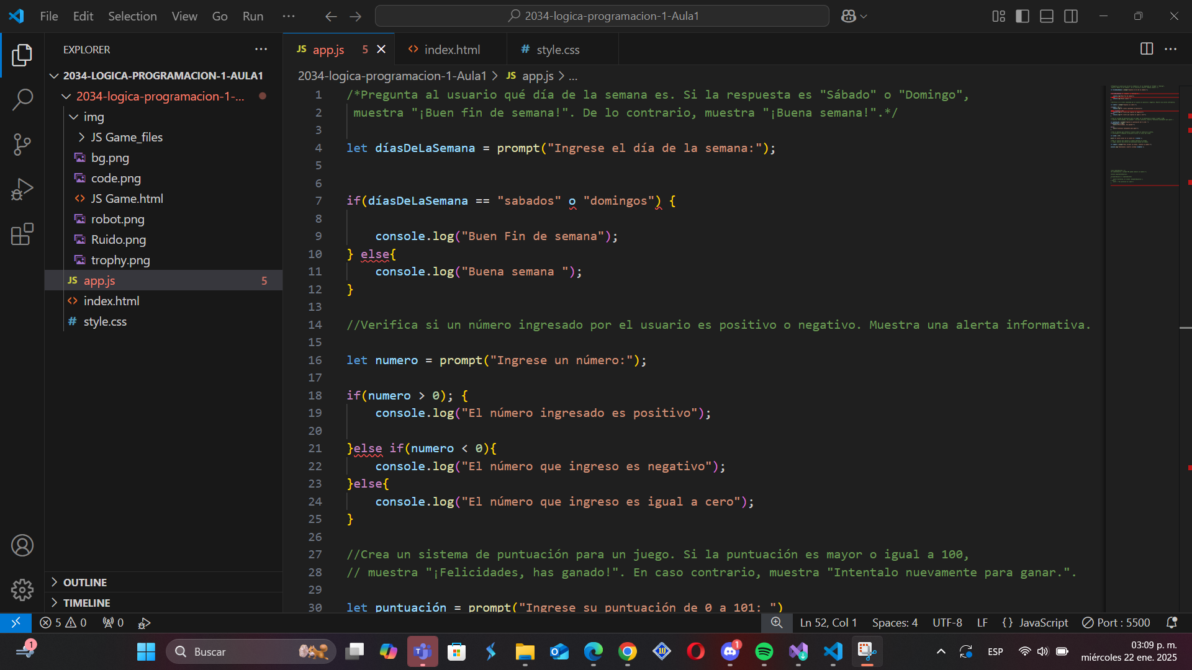Collapse the 2034-LOGICA-PROGRAMACION-1-AULA1 workspace section
The width and height of the screenshot is (1192, 670).
point(163,75)
